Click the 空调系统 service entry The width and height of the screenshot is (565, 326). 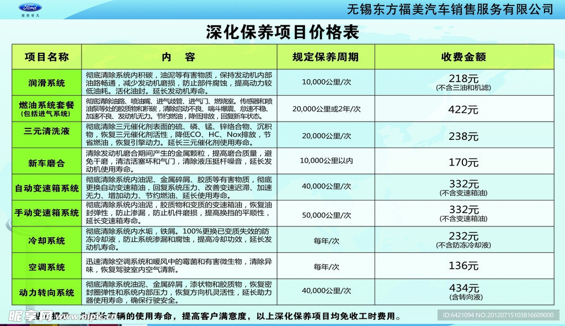coord(47,267)
